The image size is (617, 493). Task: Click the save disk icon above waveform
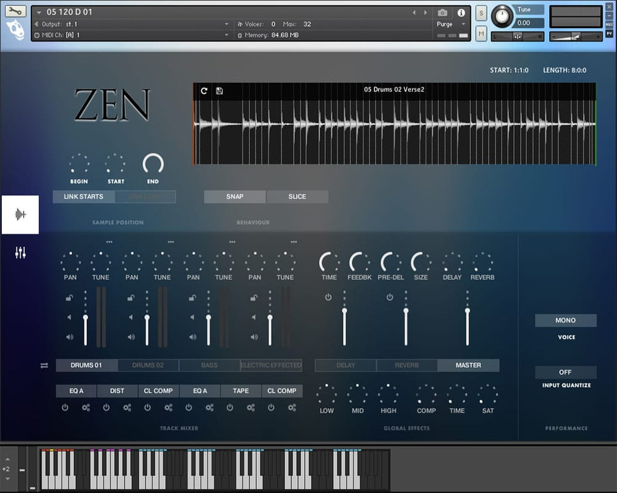tap(219, 91)
